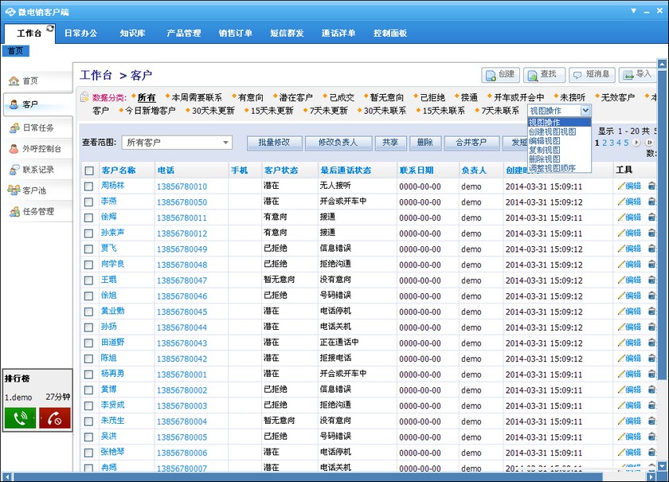Click the refresh icon on the 工作台 tab
Viewport: 669px width, 482px height.
50,28
